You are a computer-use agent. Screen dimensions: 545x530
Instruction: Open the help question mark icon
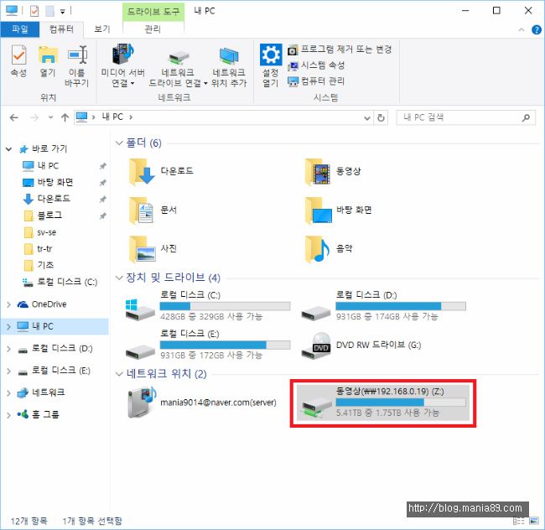point(537,30)
